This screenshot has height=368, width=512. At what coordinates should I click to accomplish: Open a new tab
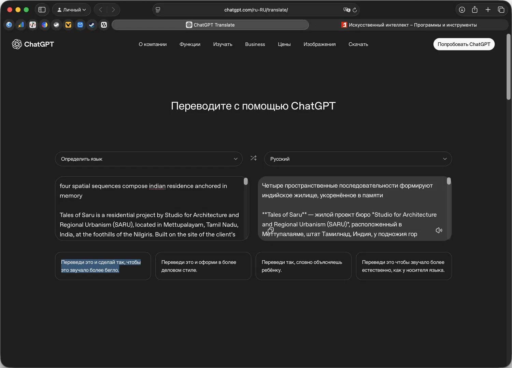coord(488,10)
